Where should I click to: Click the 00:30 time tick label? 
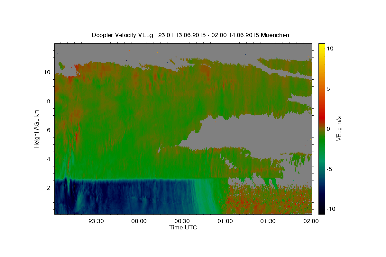[182, 221]
